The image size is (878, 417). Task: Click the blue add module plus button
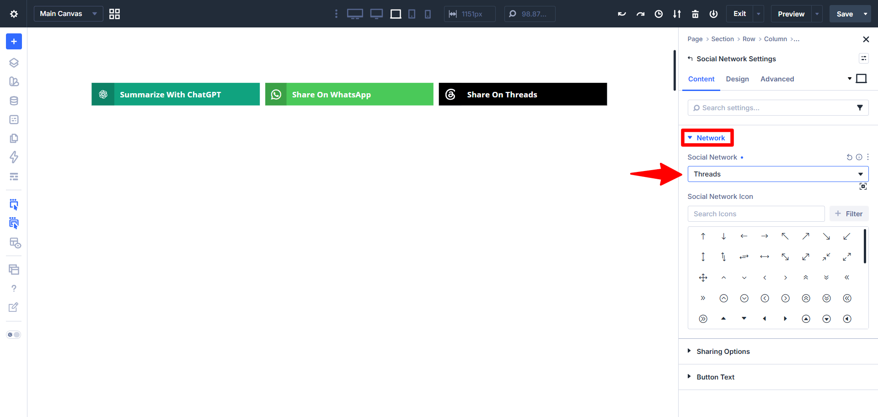pos(14,42)
